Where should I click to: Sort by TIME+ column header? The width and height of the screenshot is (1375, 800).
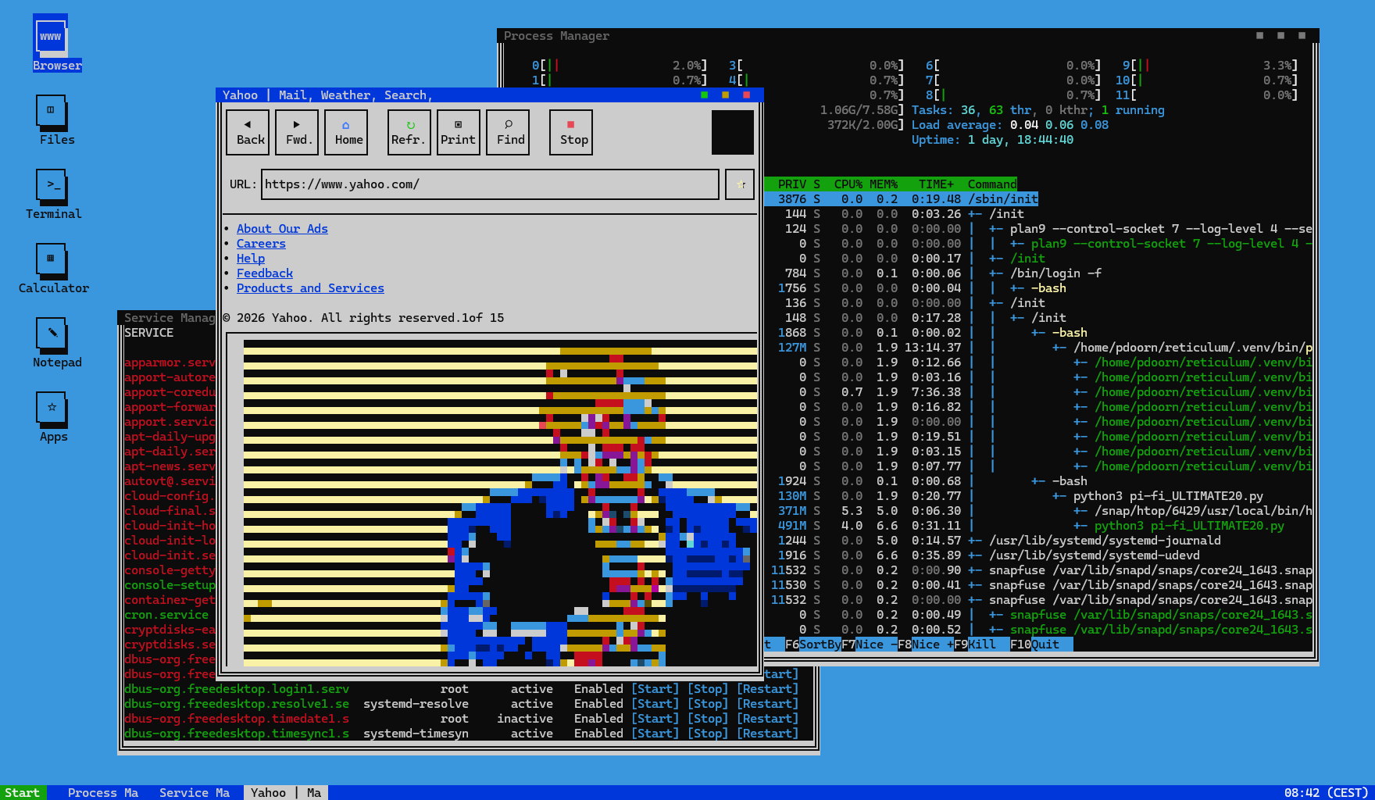tap(936, 184)
